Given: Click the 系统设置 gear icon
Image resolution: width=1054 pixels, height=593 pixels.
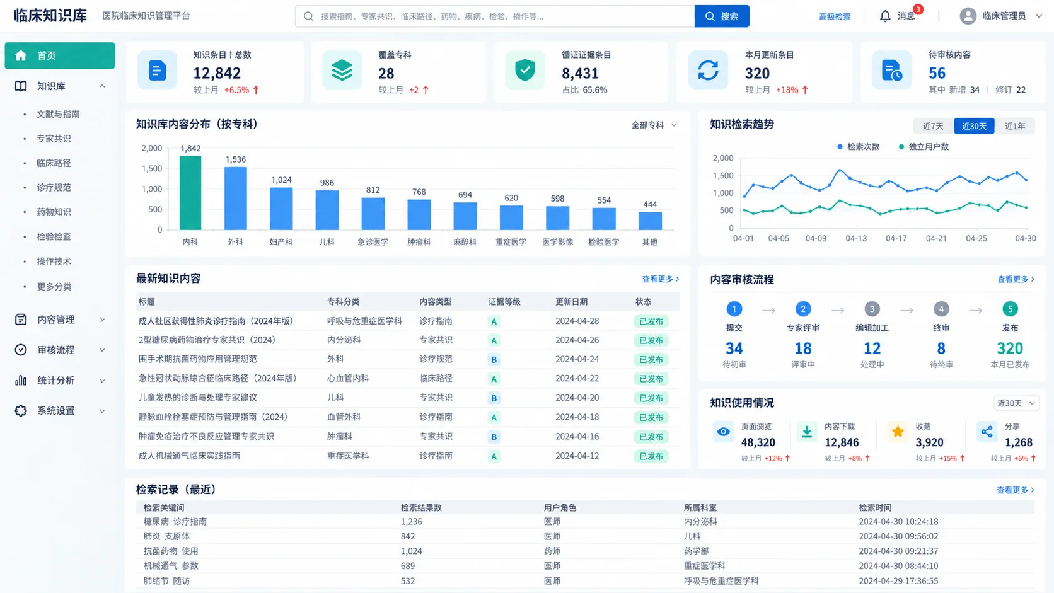Looking at the screenshot, I should click(21, 411).
